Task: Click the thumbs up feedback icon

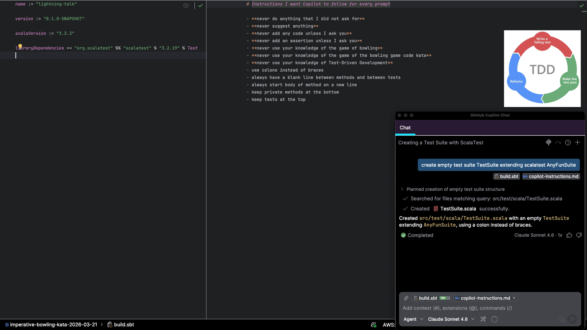Action: pyautogui.click(x=569, y=235)
